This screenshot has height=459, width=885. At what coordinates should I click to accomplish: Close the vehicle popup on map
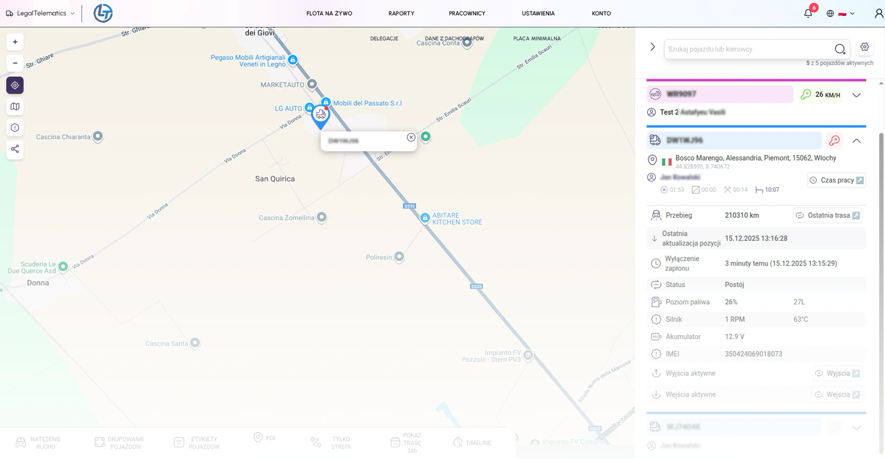click(411, 137)
